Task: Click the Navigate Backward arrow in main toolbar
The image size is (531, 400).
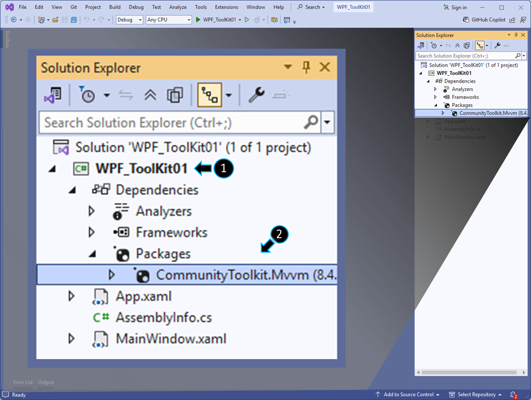Action: coord(14,20)
